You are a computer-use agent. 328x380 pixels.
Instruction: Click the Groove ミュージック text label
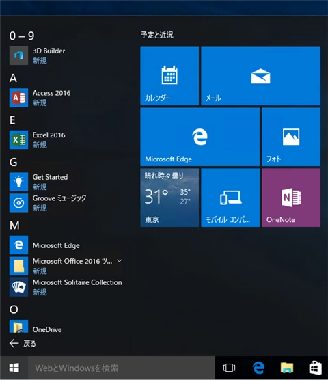59,198
